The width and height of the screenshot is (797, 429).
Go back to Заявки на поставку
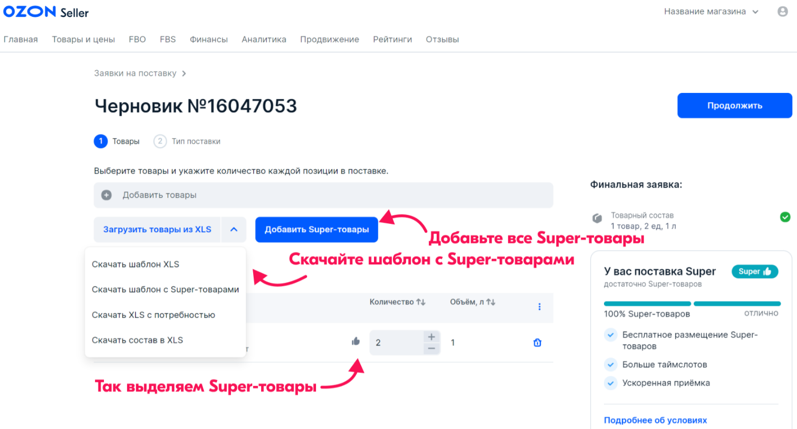tap(135, 73)
